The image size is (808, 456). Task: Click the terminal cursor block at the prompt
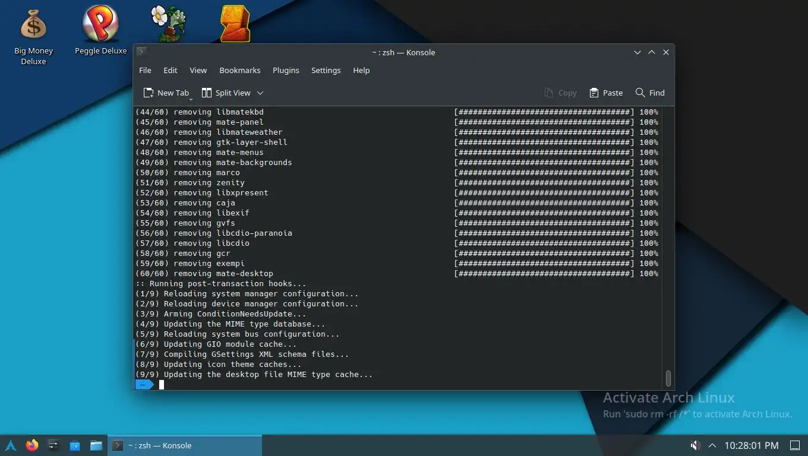tap(162, 385)
